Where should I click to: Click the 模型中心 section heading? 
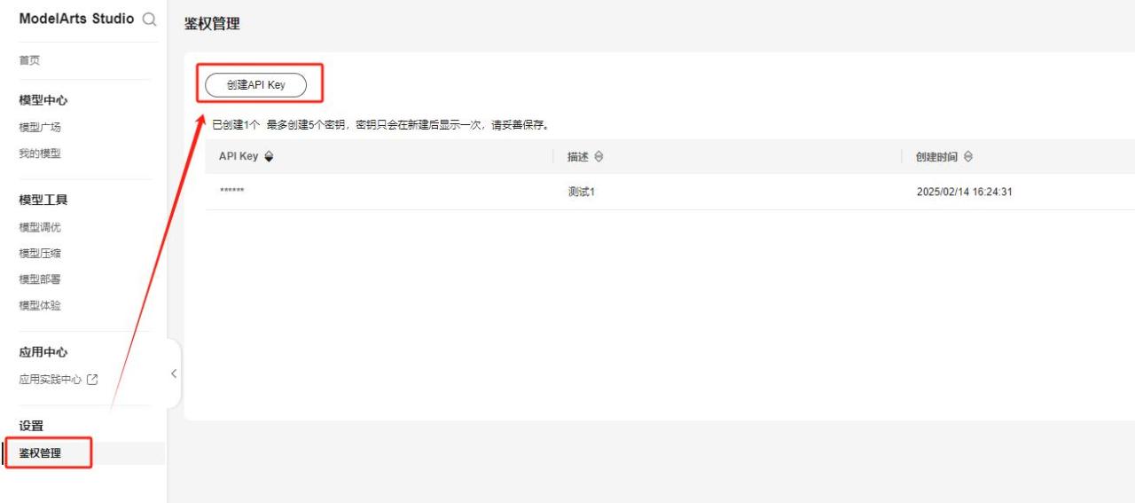43,100
